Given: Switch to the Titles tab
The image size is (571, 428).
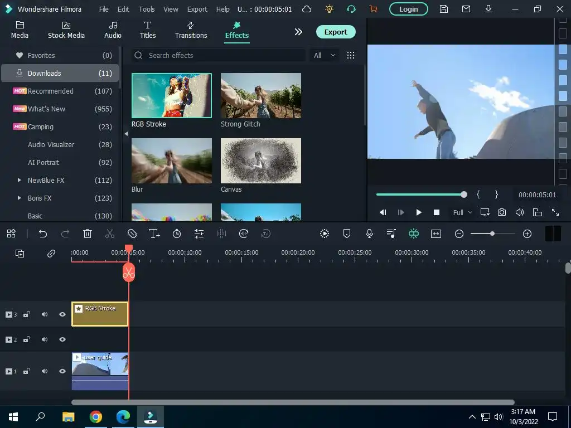Looking at the screenshot, I should [x=148, y=30].
